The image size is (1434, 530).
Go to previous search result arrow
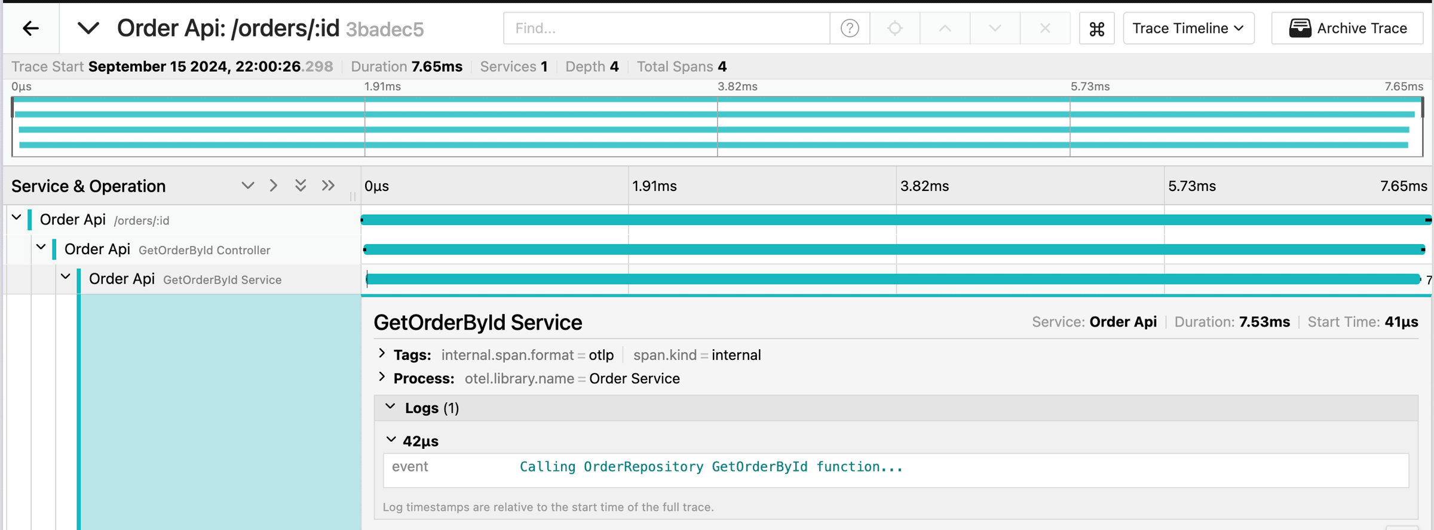click(945, 28)
